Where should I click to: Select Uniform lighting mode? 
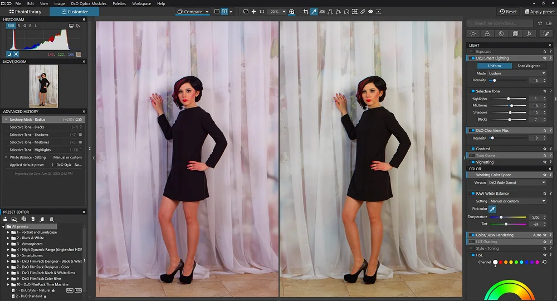tap(495, 66)
